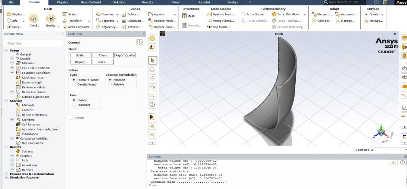Click the Report Quality button

pyautogui.click(x=125, y=55)
